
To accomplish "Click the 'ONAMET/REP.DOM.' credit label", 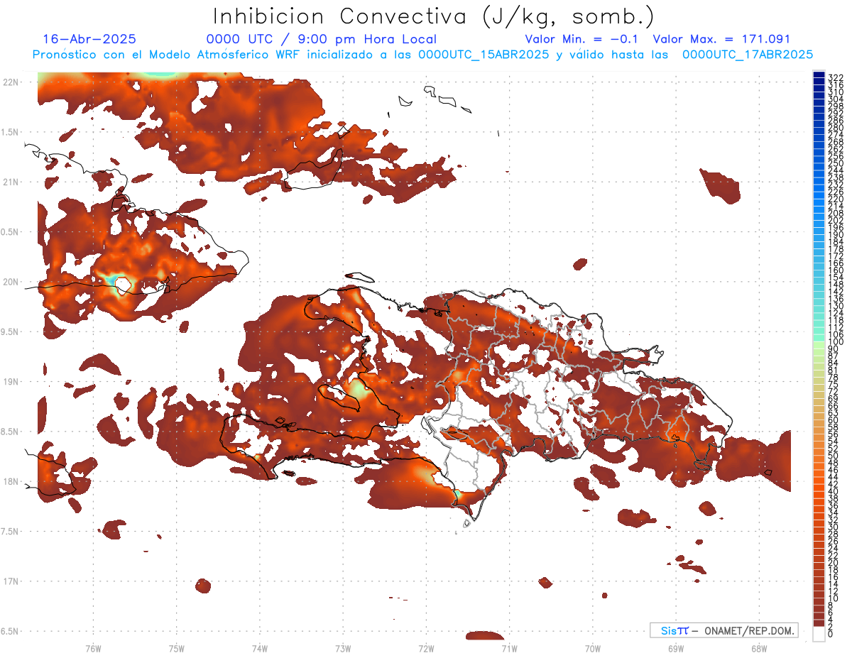I will click(750, 631).
